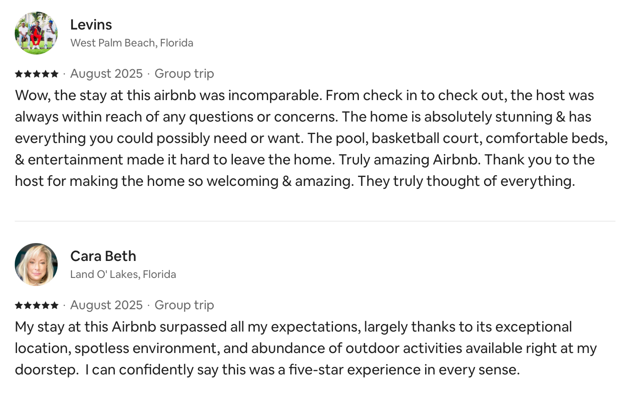Click West Palm Beach, Florida location

point(132,43)
